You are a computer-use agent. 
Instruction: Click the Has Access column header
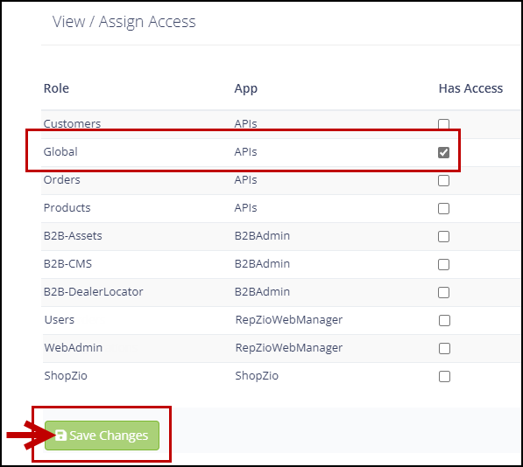click(470, 88)
